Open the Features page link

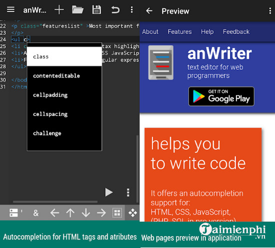coord(179,31)
